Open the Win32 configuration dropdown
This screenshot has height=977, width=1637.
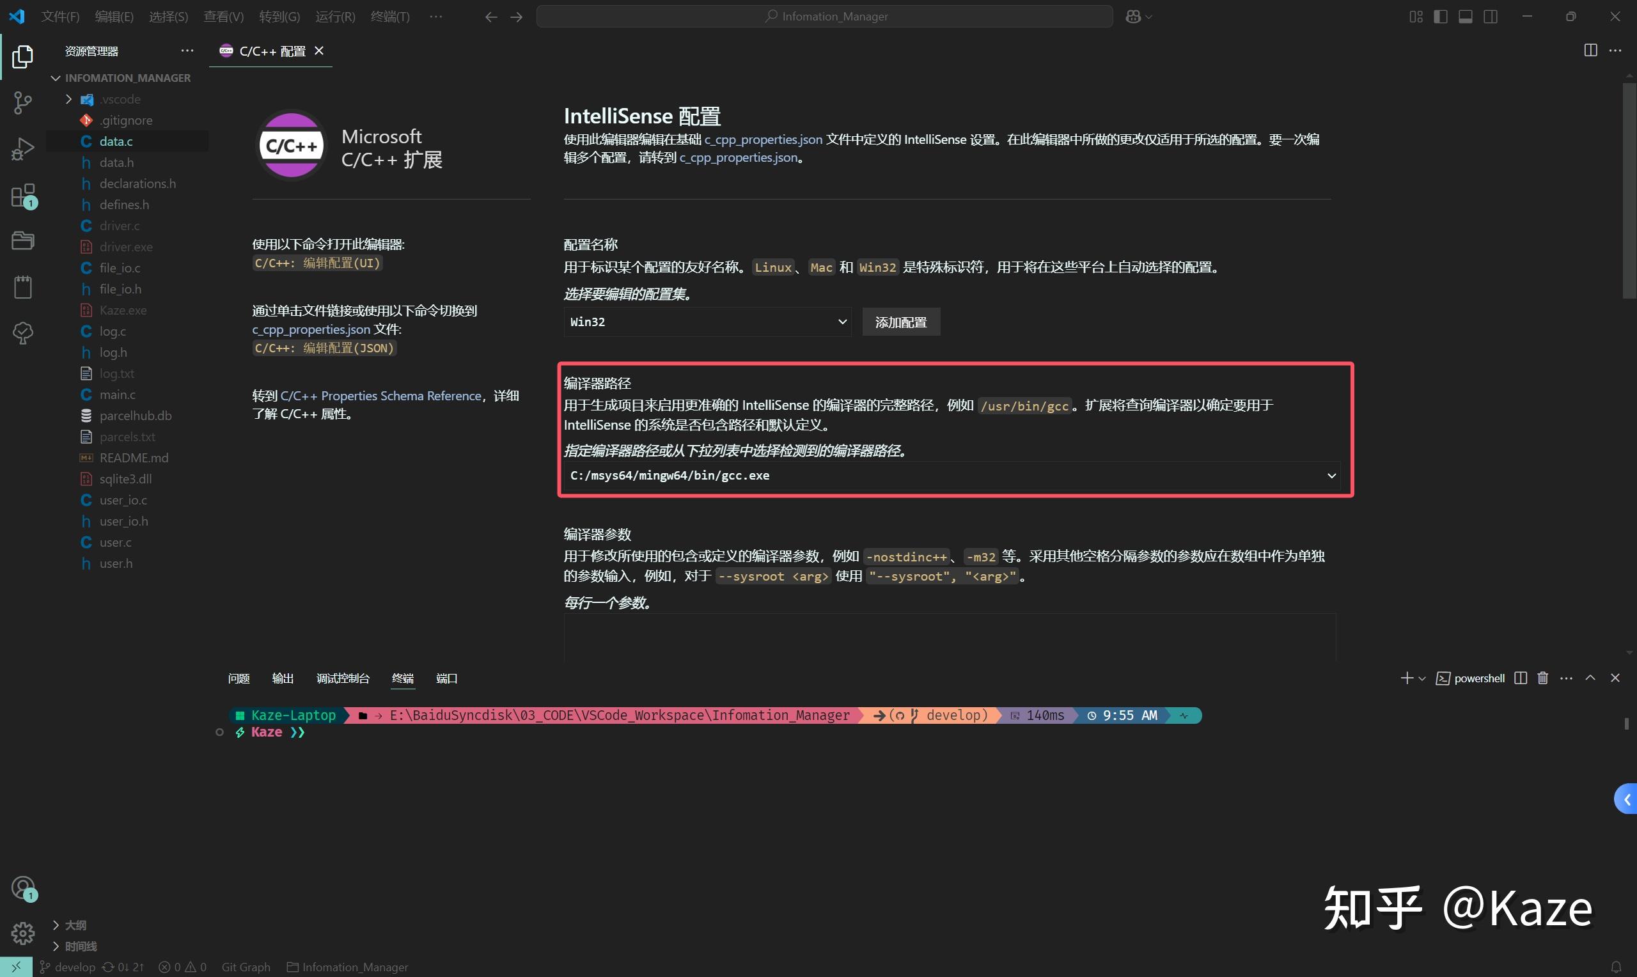(708, 322)
